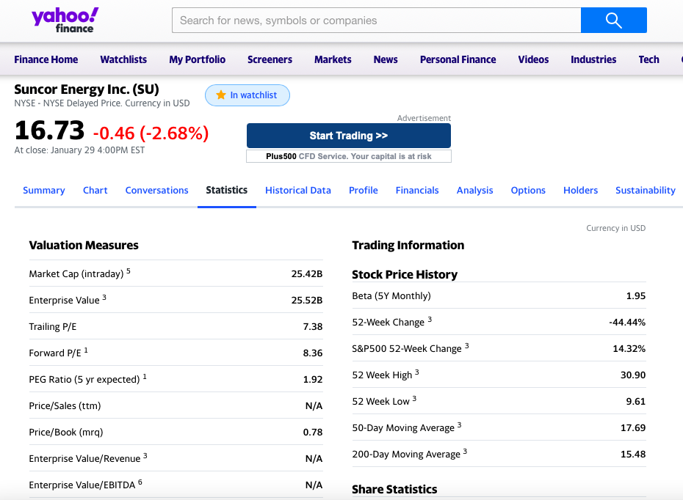Click the Plus500 CFD Service disclaimer link
This screenshot has height=500, width=683.
348,156
